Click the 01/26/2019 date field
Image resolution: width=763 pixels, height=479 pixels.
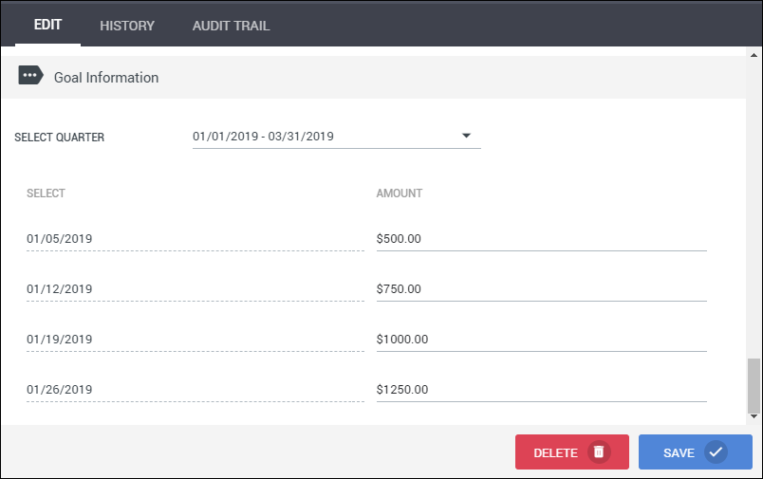coord(195,390)
